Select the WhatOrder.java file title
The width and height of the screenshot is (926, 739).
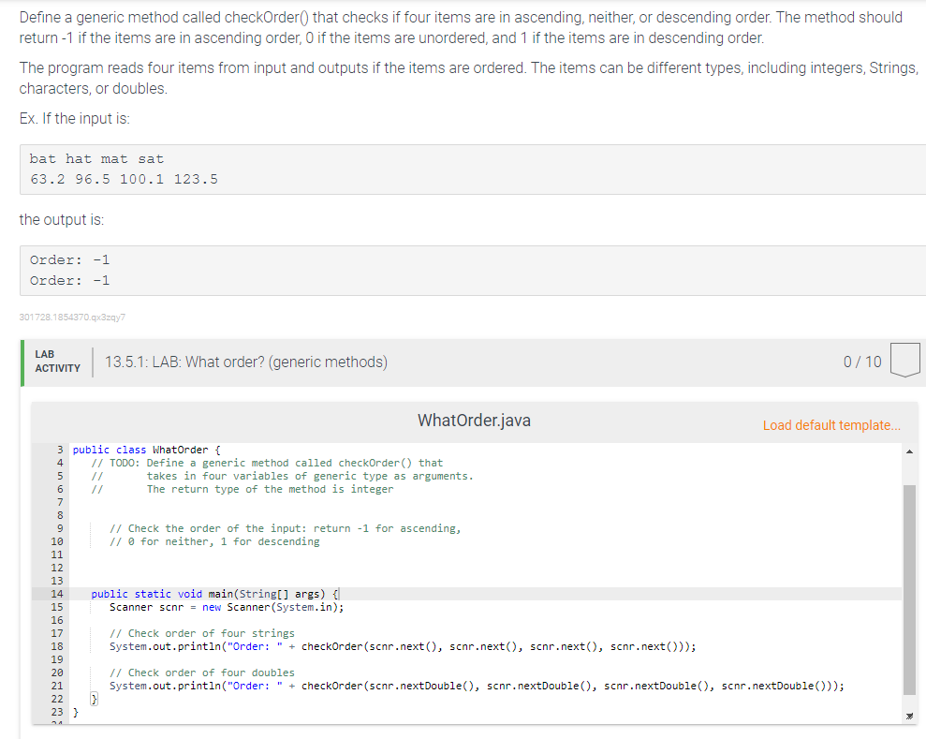474,420
